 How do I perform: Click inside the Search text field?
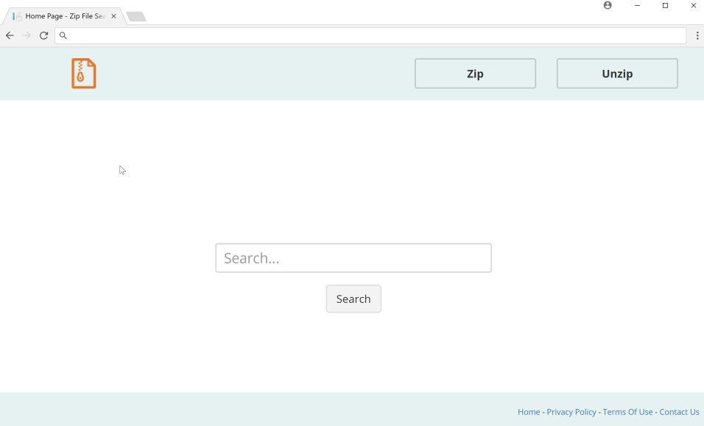point(353,257)
